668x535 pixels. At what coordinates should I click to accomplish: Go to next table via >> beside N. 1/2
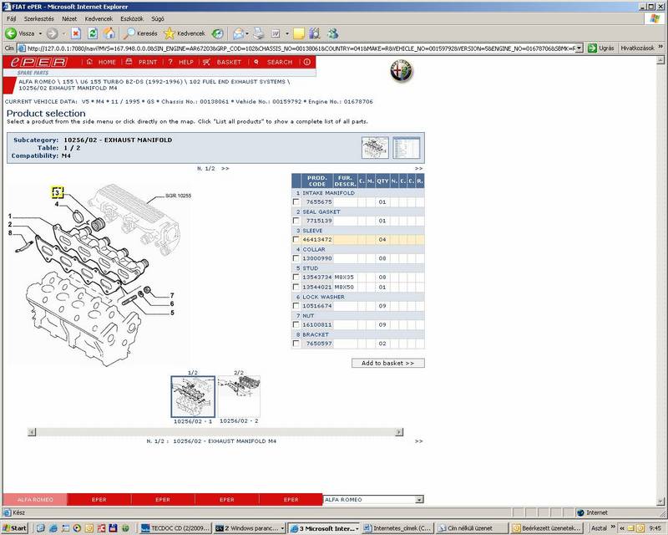pos(225,169)
